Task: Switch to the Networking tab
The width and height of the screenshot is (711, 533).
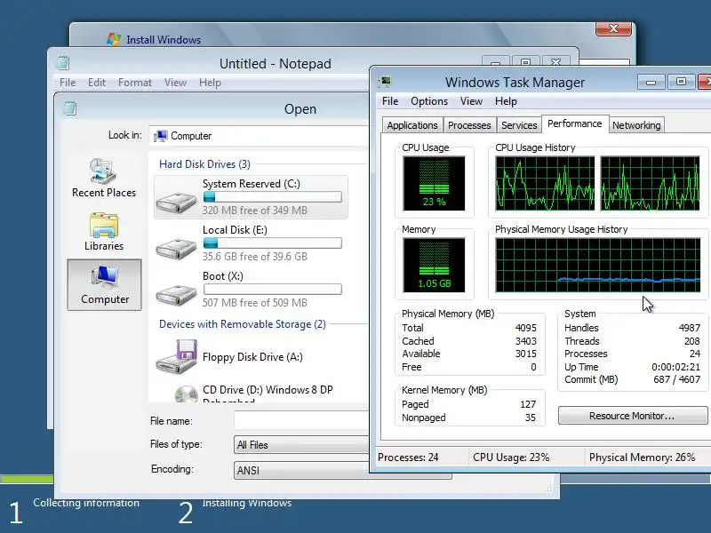Action: pos(636,125)
